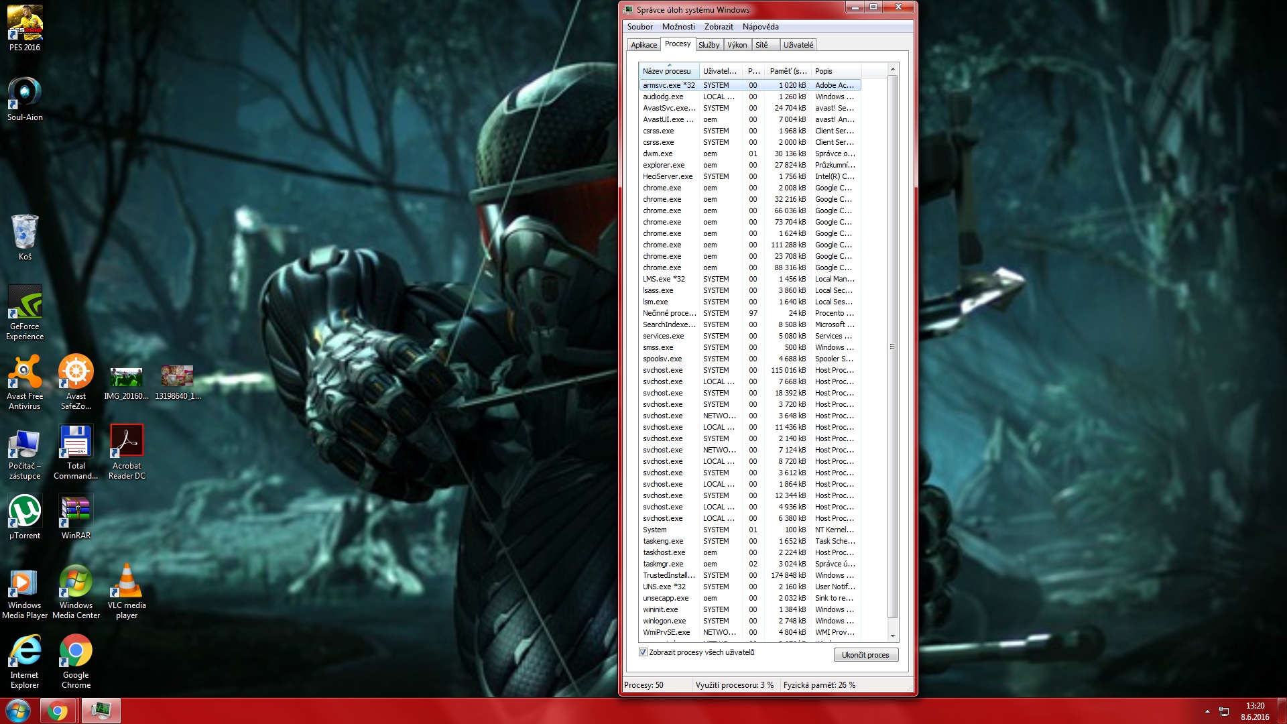Click the process list scrollbar down arrow
The image size is (1287, 724).
point(892,636)
